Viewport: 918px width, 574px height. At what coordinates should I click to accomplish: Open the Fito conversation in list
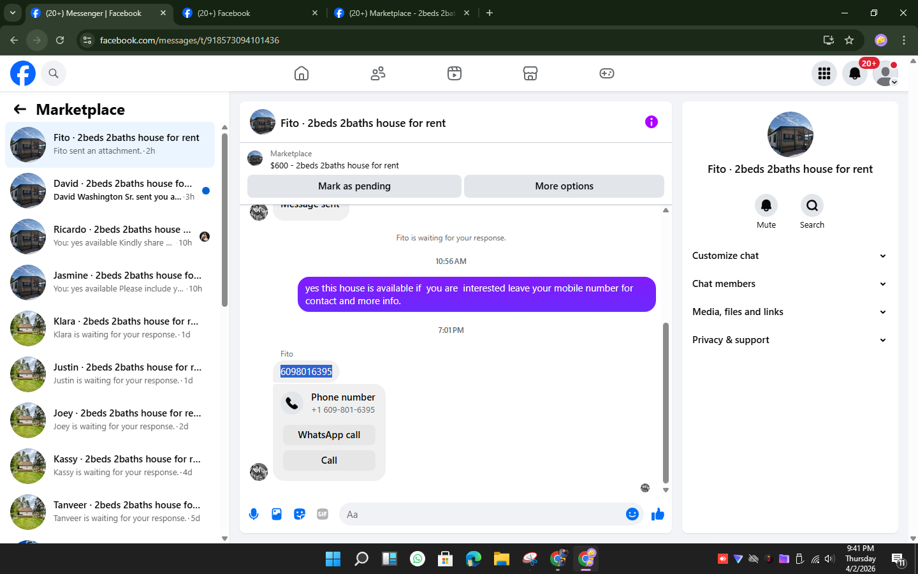[110, 145]
